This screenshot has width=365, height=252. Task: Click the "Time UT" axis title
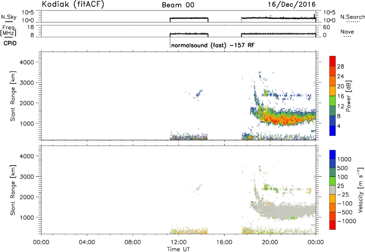tap(178, 249)
